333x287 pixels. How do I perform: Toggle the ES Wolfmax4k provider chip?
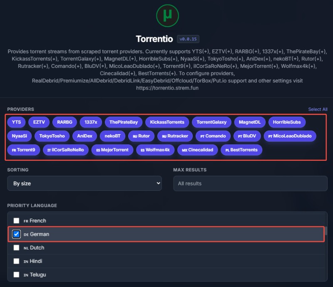click(155, 150)
